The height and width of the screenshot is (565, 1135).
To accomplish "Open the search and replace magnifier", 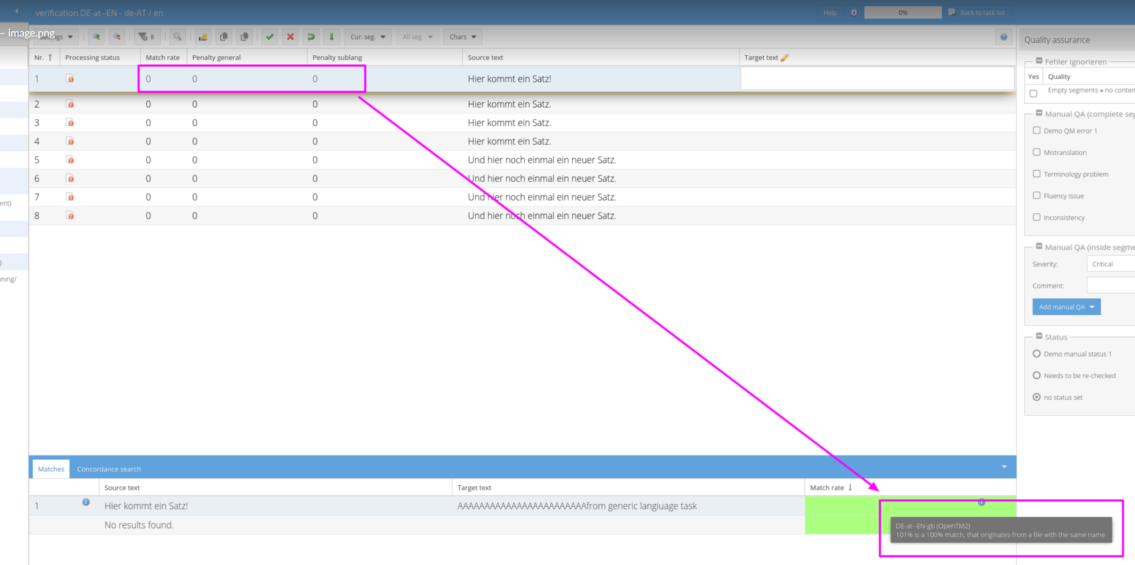I will (x=177, y=37).
